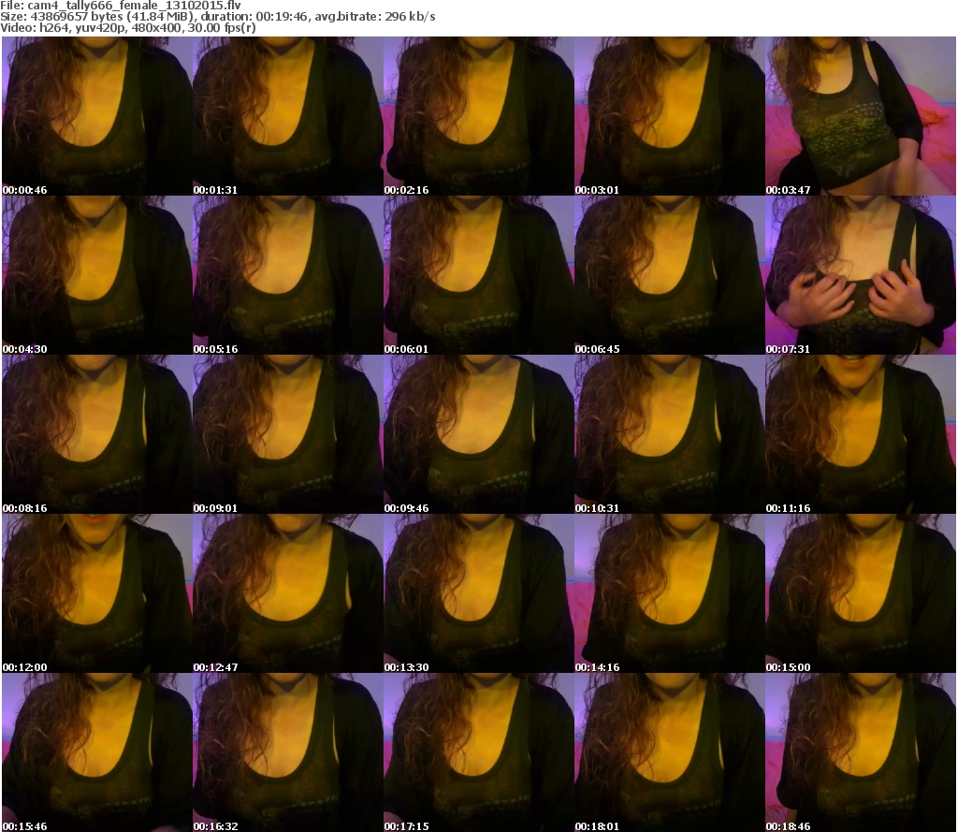The height and width of the screenshot is (832, 958).
Task: Select the thumbnail stamped 00:18:46
Action: [861, 752]
